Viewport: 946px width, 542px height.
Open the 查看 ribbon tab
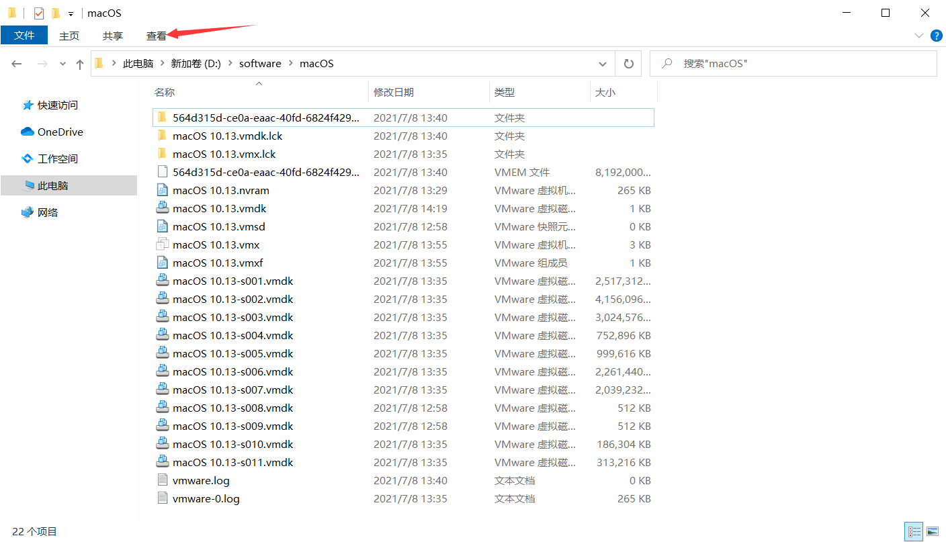pos(157,36)
